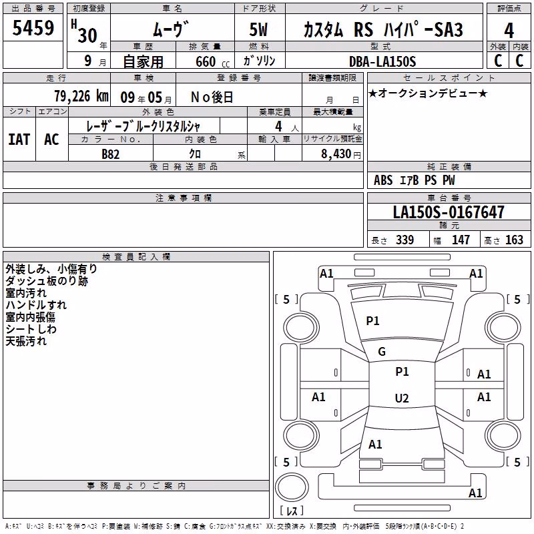The image size is (534, 534).
Task: Click grade text カスタム RS ハイパーSA3
Action: [383, 29]
